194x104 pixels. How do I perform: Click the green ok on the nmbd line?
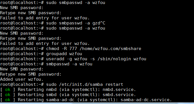coord(8,90)
